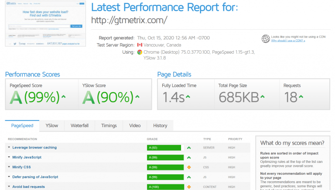
Task: Open the Waterfall tab
Action: (x=79, y=126)
